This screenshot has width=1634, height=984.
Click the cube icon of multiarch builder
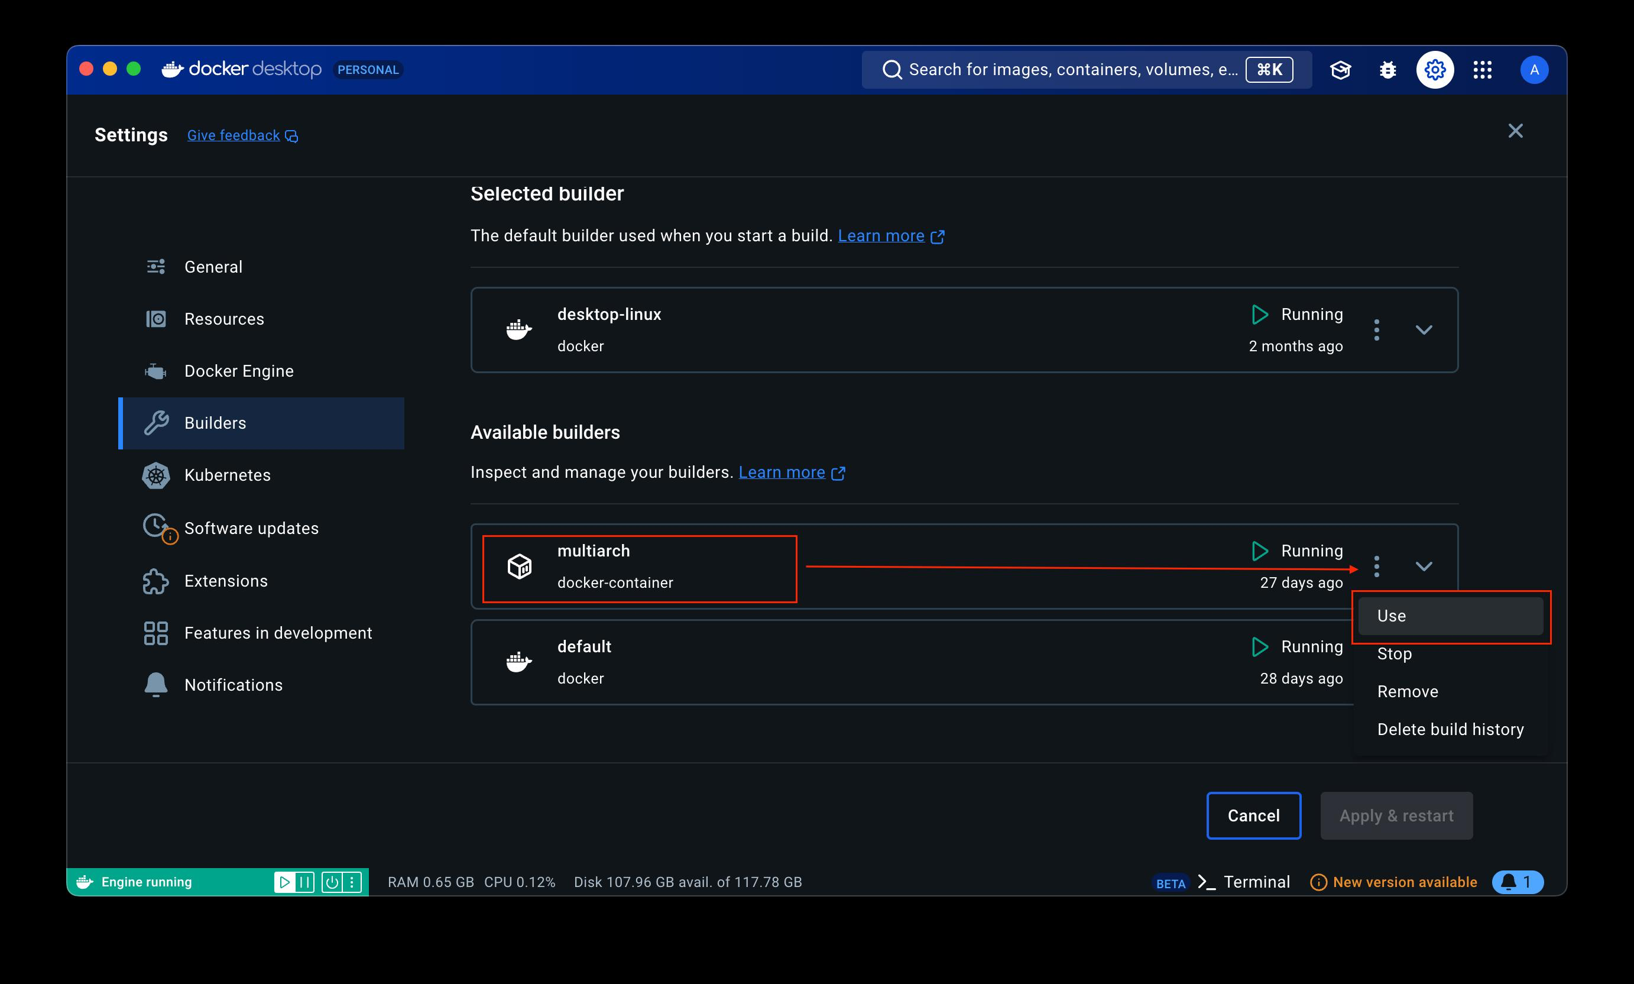coord(520,567)
